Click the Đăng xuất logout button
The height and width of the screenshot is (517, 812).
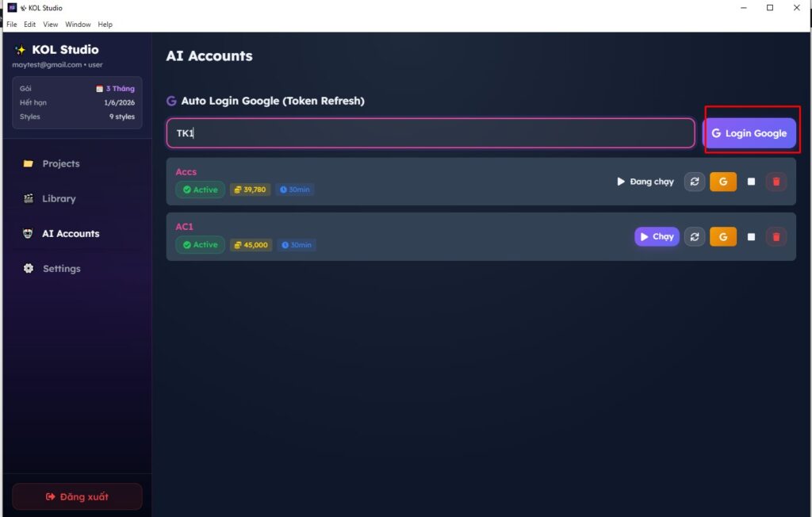(x=77, y=496)
